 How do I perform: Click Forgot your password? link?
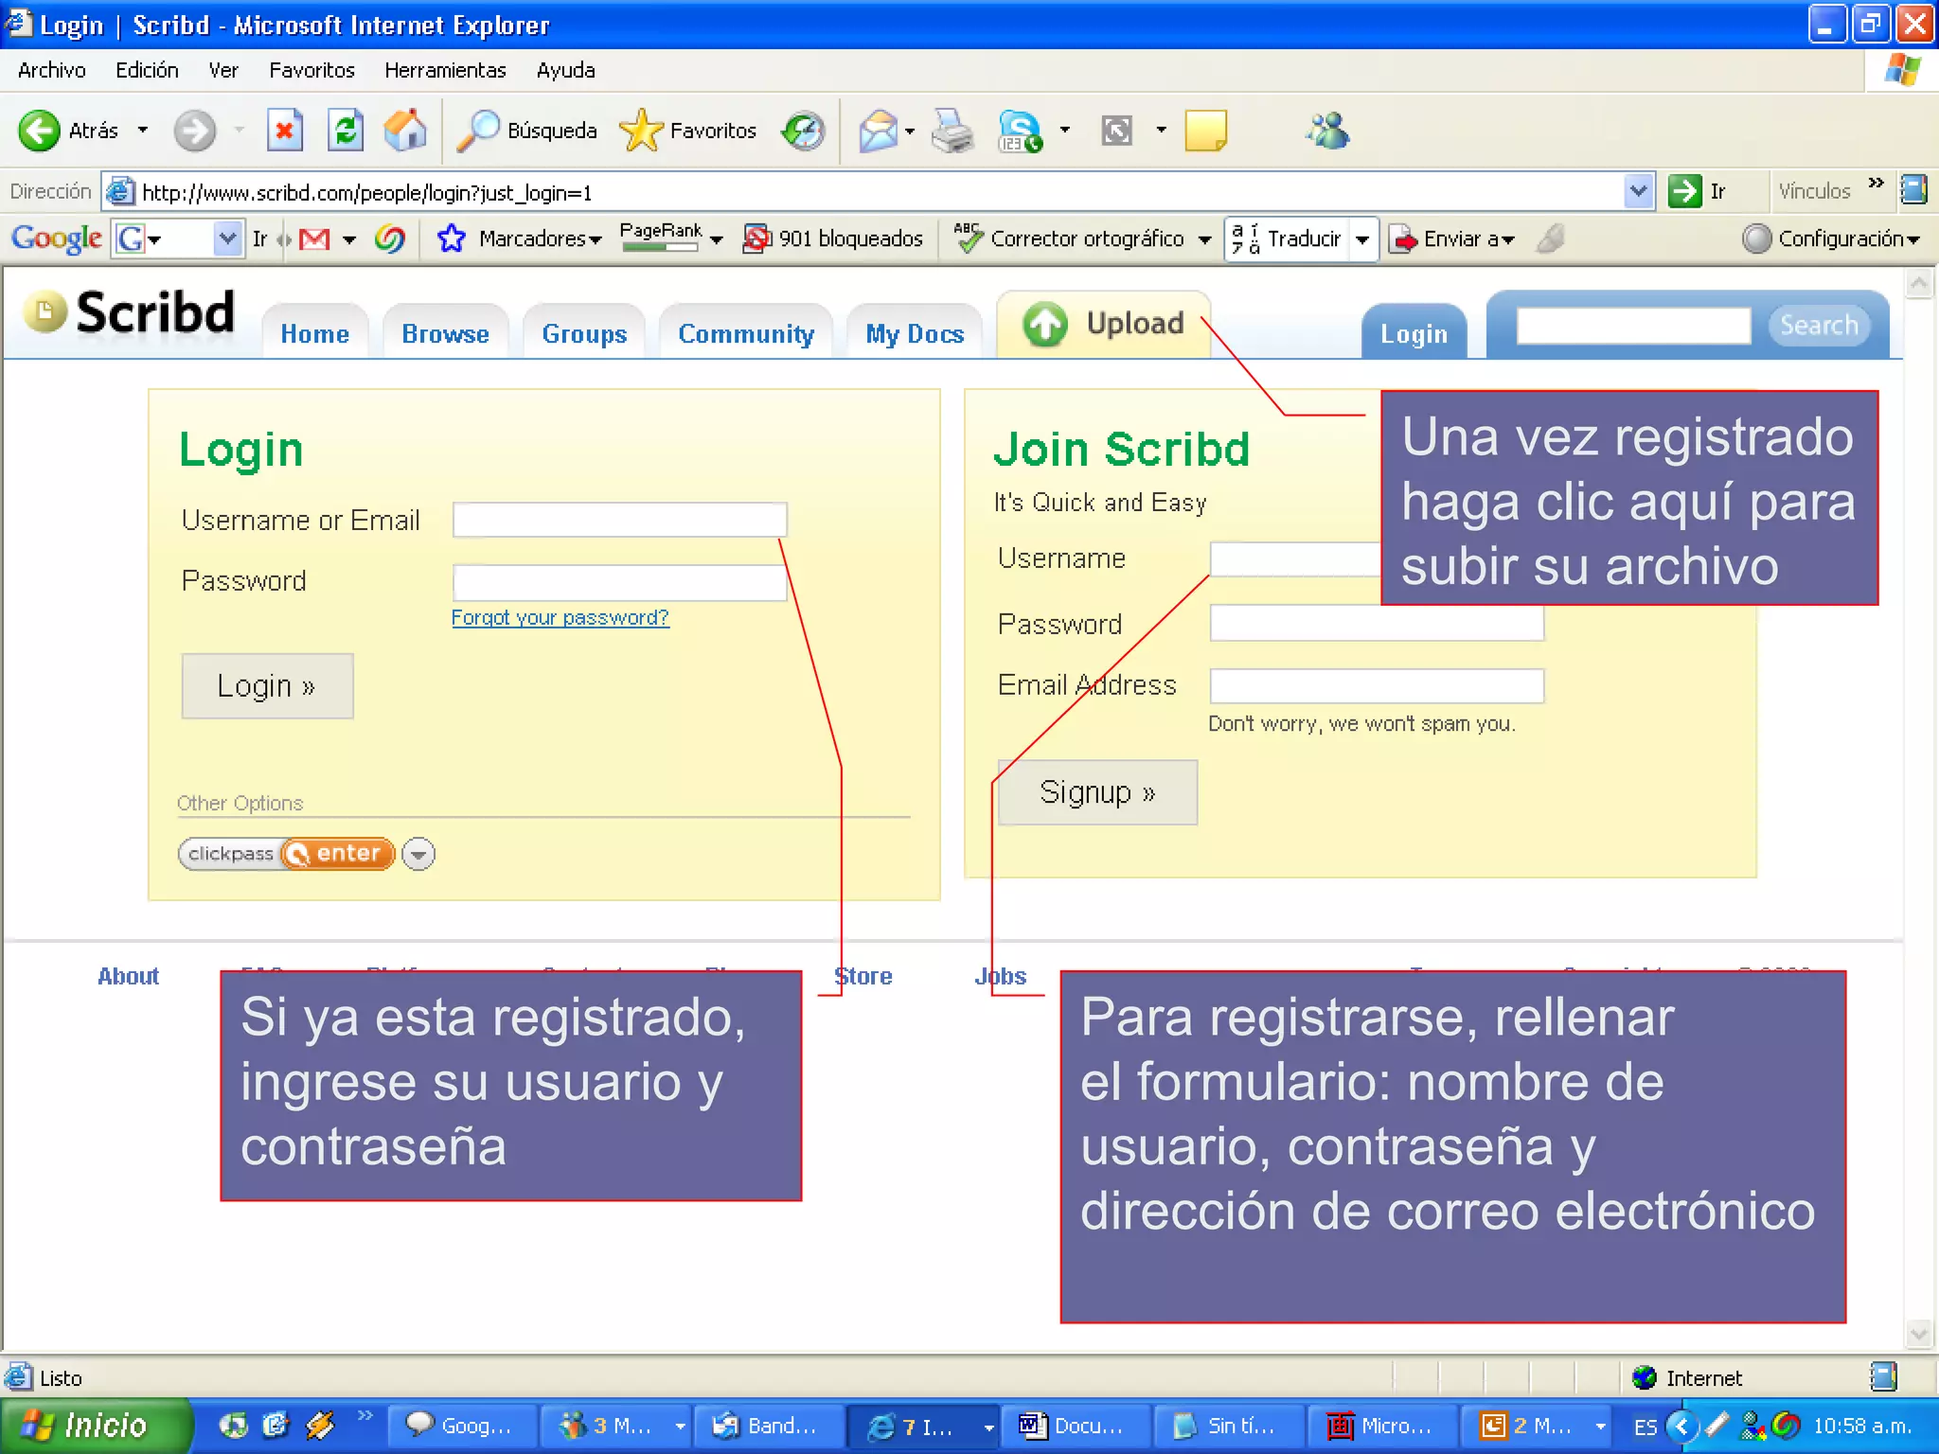[560, 617]
